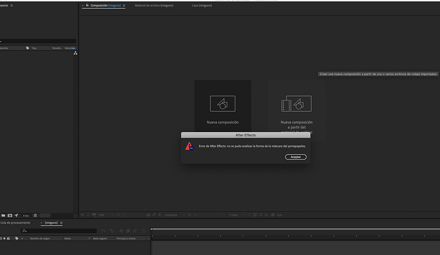Click the Proyecto panel search field
This screenshot has height=255, width=440.
point(38,41)
